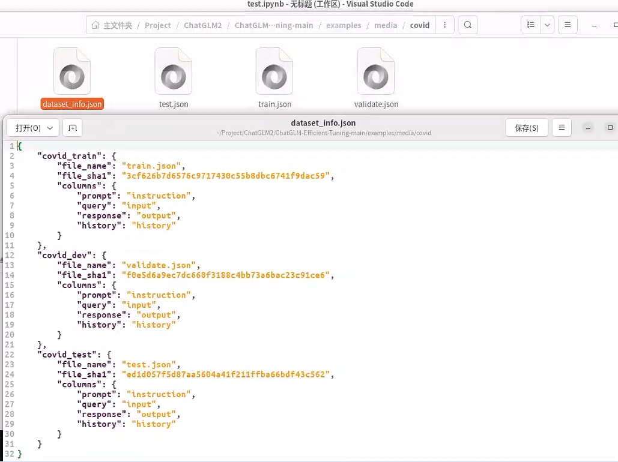Navigate to ChatGLM2 folder in path bar
The width and height of the screenshot is (618, 462).
pyautogui.click(x=202, y=25)
